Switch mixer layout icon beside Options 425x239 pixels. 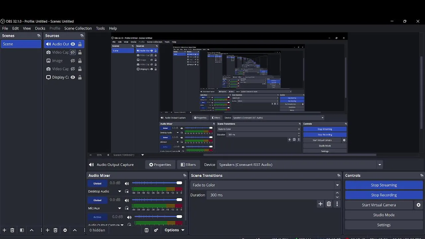(x=146, y=230)
